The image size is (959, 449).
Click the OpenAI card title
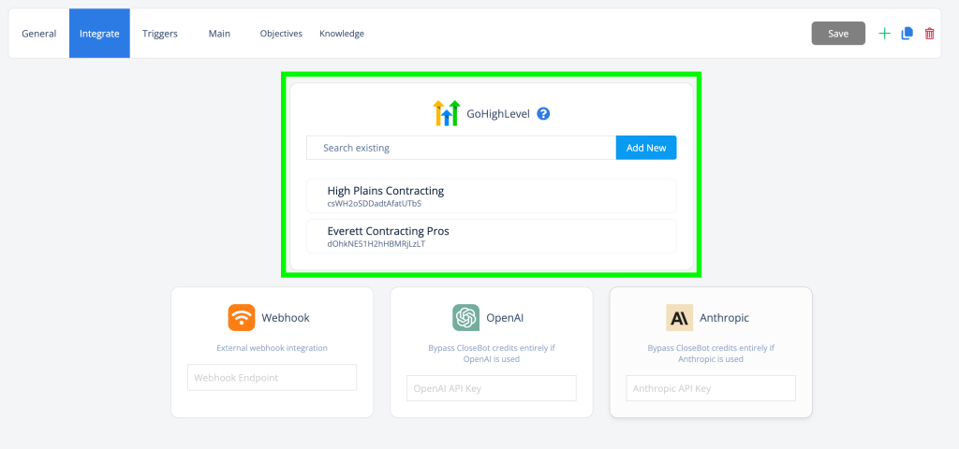tap(505, 318)
